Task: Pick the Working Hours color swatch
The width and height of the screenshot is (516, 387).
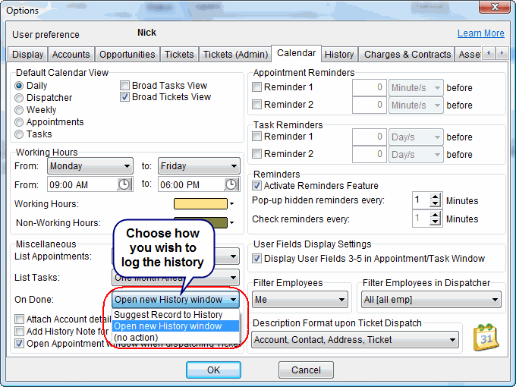Action: [200, 204]
